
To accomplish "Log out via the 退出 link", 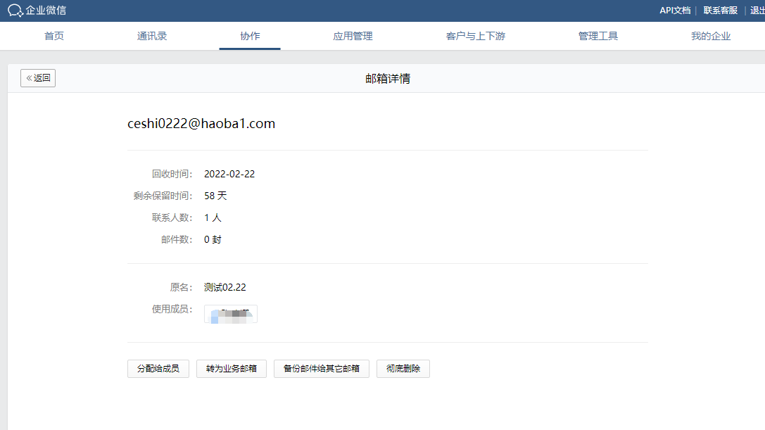I will point(757,11).
